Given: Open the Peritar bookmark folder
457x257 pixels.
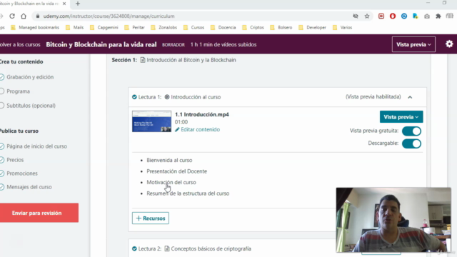Looking at the screenshot, I should tap(135, 27).
